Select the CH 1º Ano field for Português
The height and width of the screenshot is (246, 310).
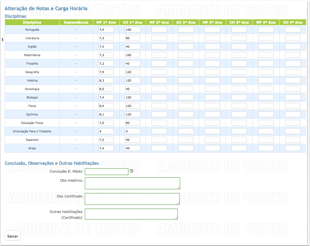click(x=133, y=30)
